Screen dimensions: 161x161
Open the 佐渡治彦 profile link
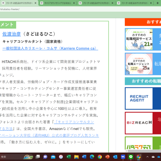[x=12, y=34]
